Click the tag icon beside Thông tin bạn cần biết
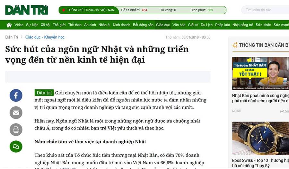The height and width of the screenshot is (169, 289). click(x=235, y=45)
